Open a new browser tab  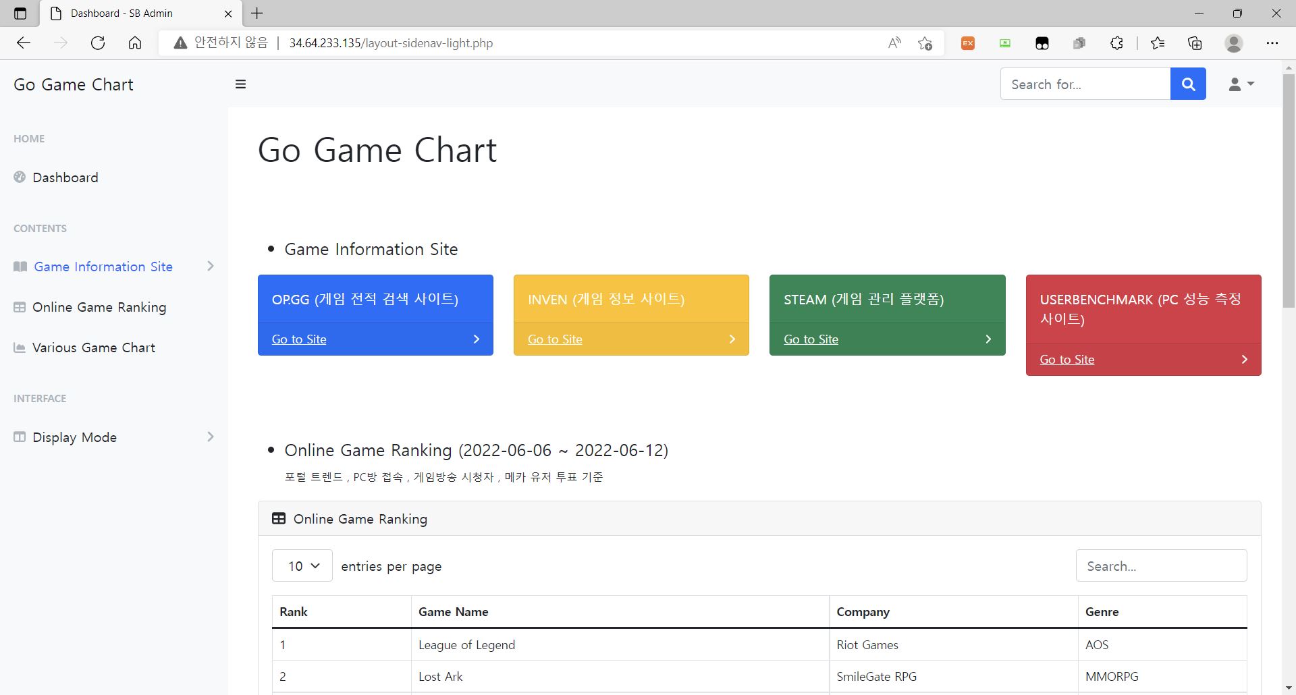click(x=257, y=13)
